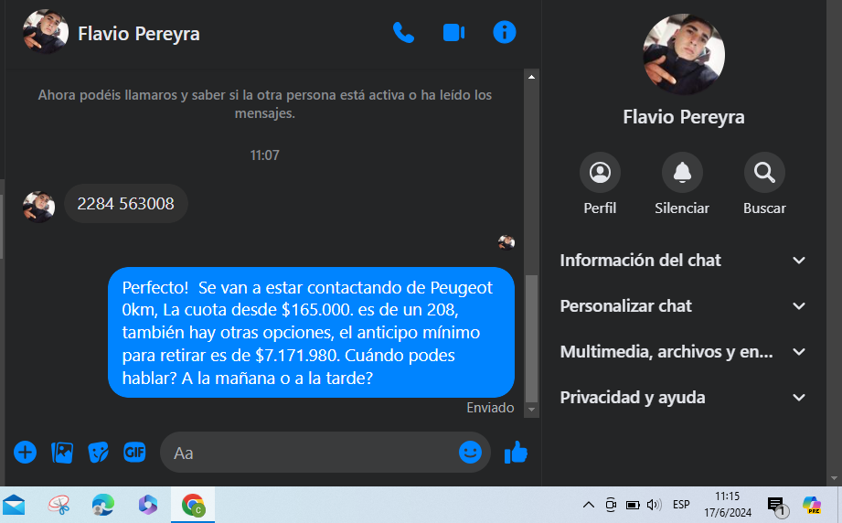Open the plus menu for more actions
The image size is (842, 523).
(25, 452)
